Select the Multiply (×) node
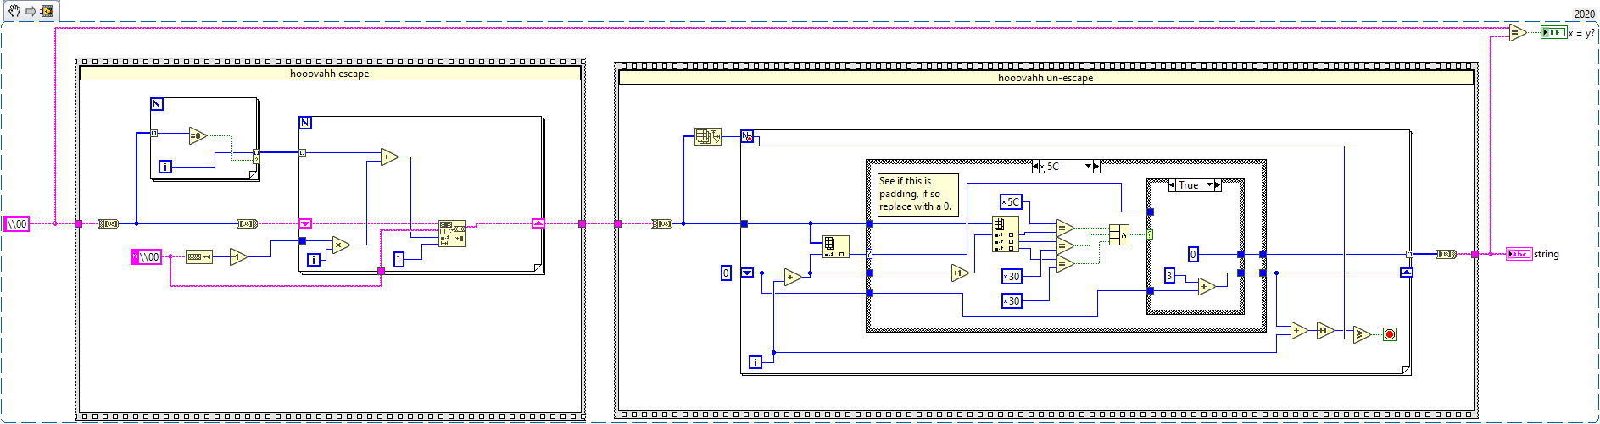1600x424 pixels. 341,245
